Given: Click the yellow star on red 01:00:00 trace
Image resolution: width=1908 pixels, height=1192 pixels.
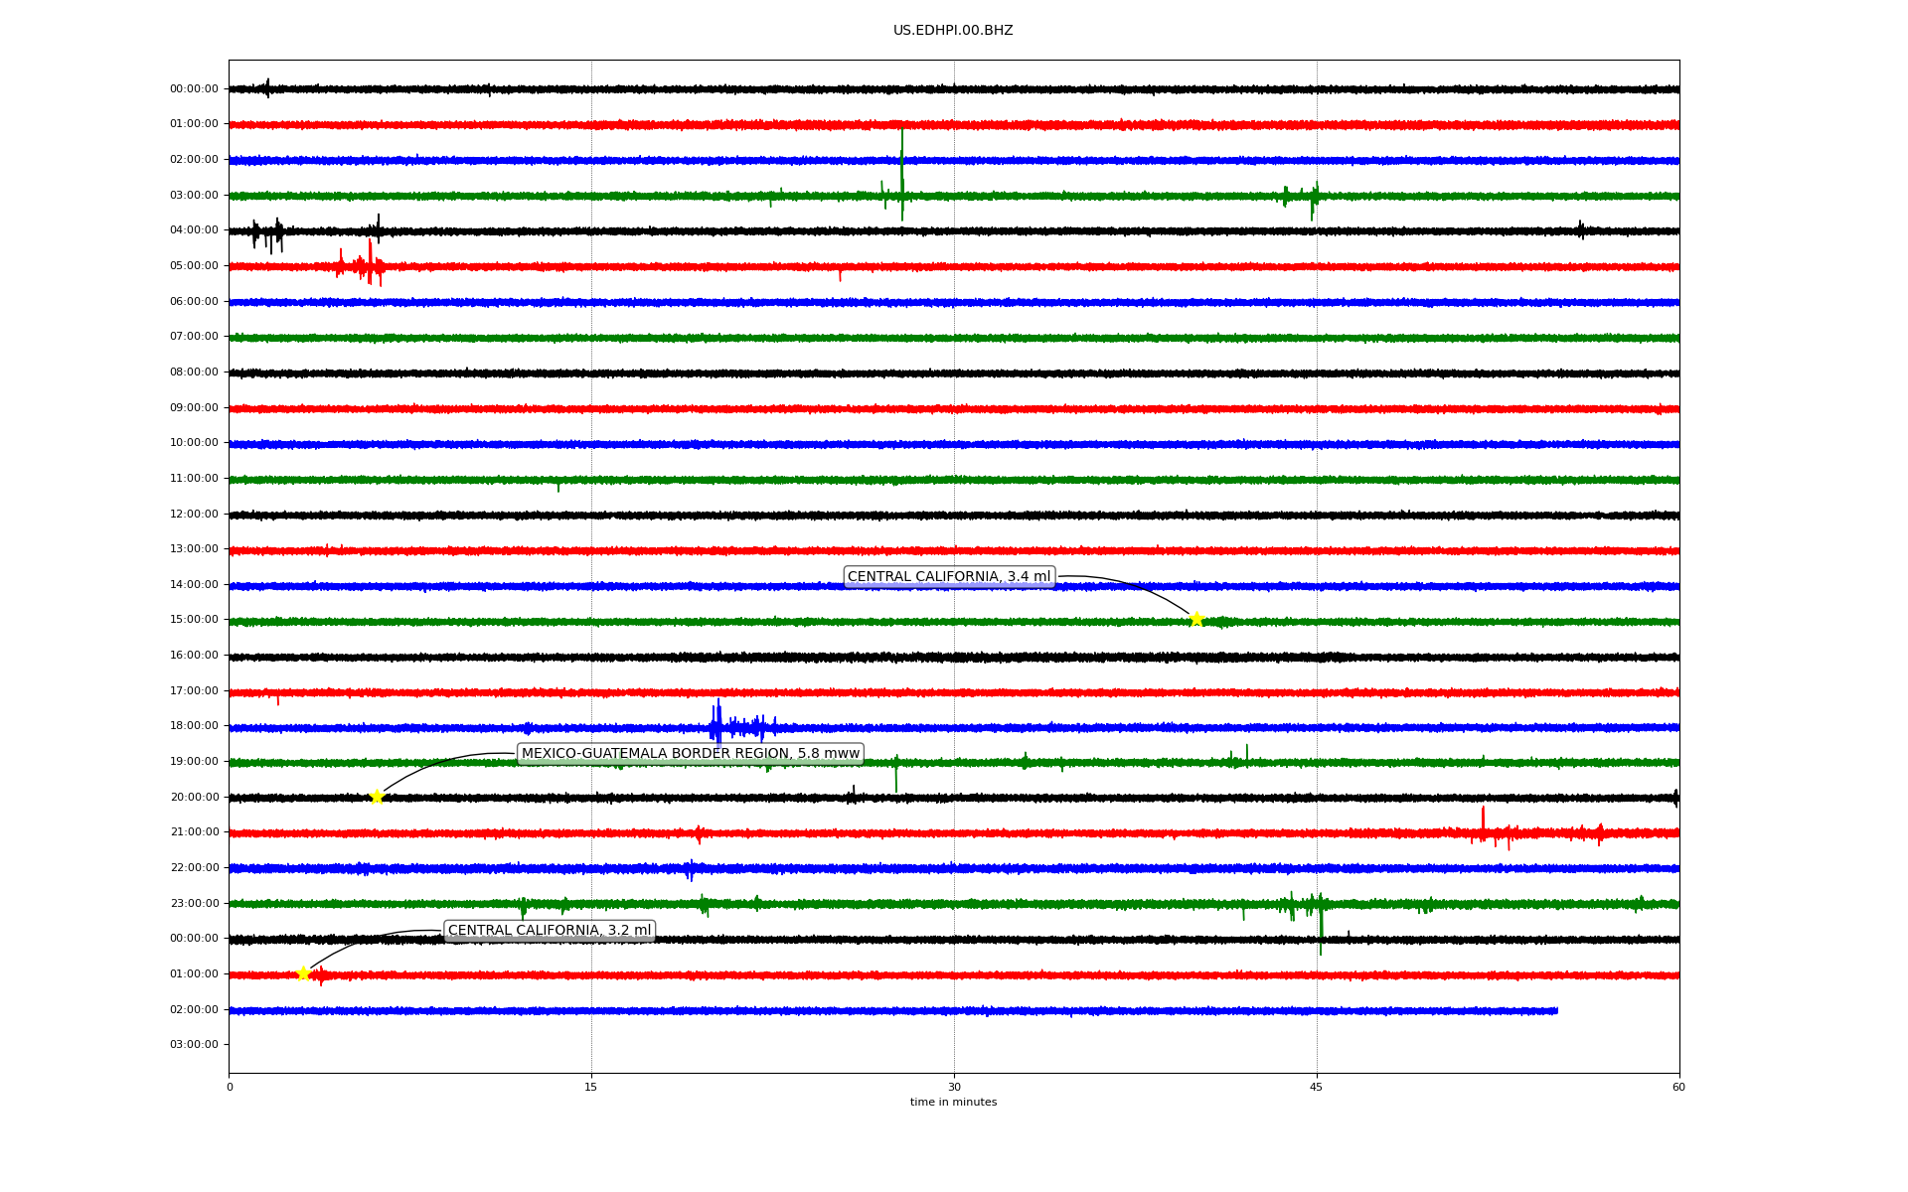Looking at the screenshot, I should [x=304, y=973].
